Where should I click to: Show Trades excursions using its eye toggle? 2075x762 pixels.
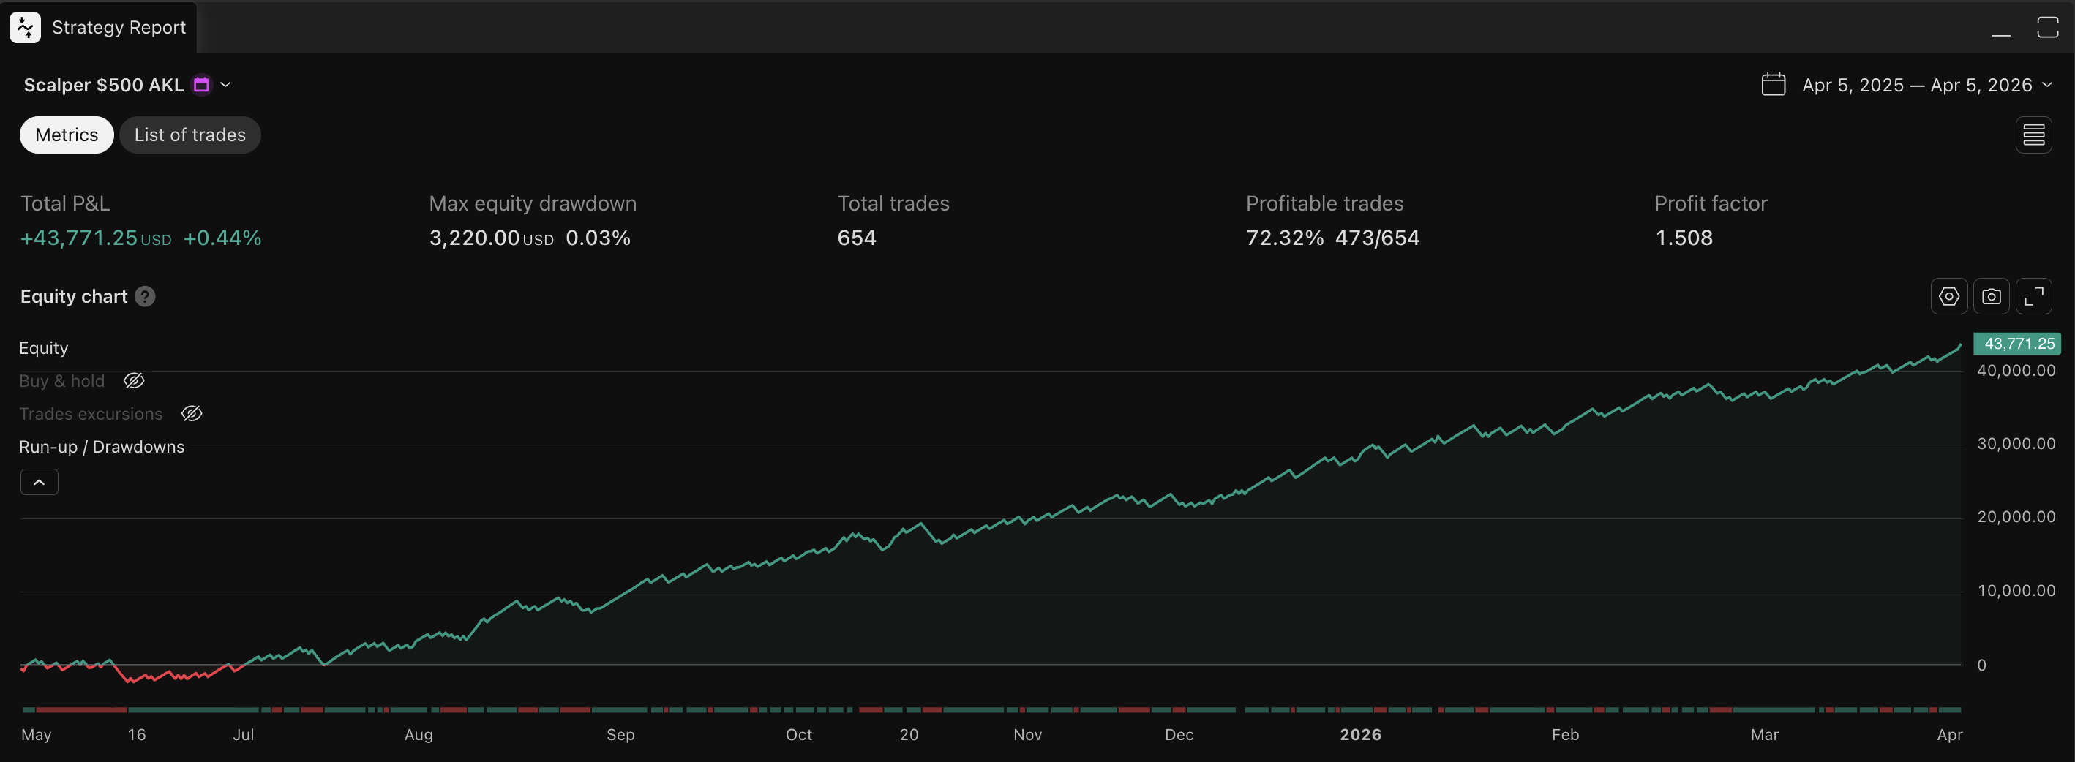click(x=192, y=413)
